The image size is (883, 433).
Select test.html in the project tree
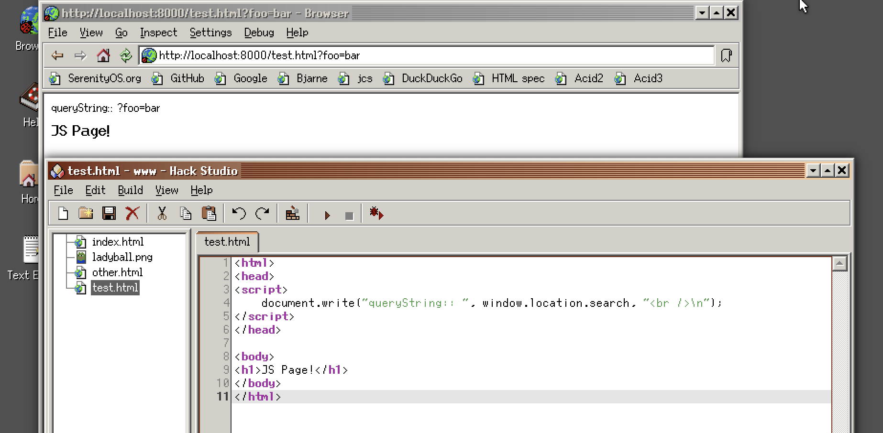115,288
